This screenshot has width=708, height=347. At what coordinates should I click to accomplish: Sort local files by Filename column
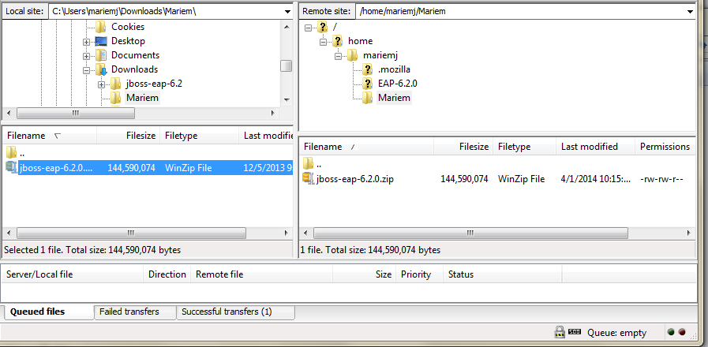[49, 136]
